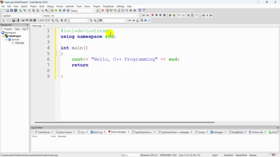Image resolution: width=280 pixels, height=157 pixels.
Task: Click the Abort build icon
Action: (x=68, y=10)
